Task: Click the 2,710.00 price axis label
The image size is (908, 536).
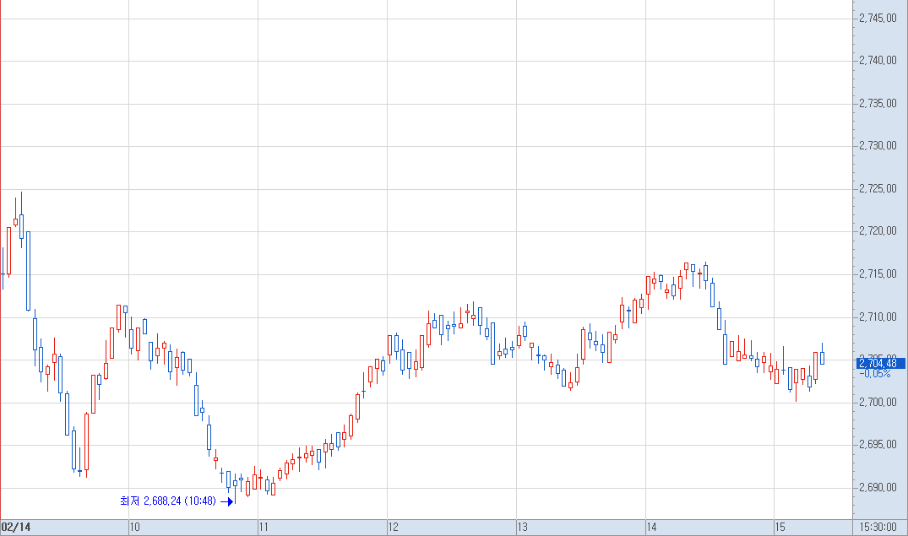Action: [878, 317]
